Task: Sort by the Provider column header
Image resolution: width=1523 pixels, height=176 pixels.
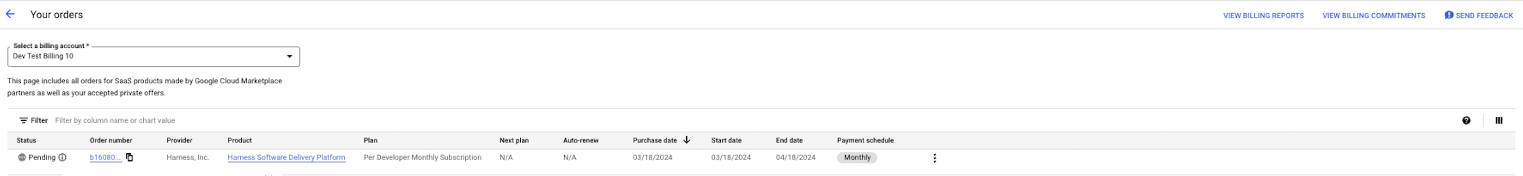Action: [179, 141]
